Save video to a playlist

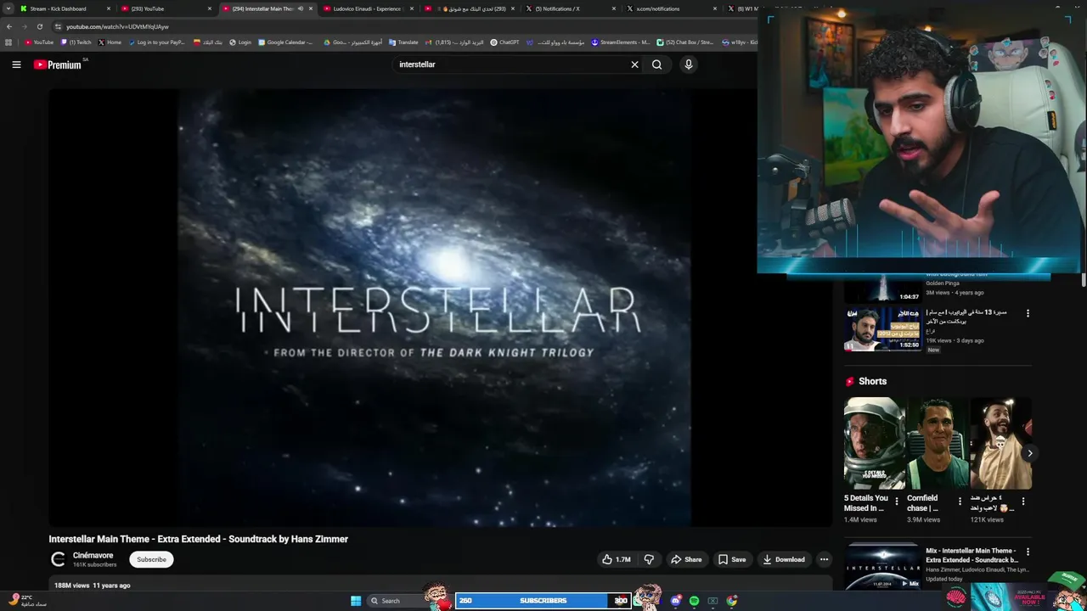click(732, 559)
